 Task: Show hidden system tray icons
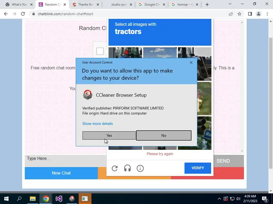coord(219,199)
